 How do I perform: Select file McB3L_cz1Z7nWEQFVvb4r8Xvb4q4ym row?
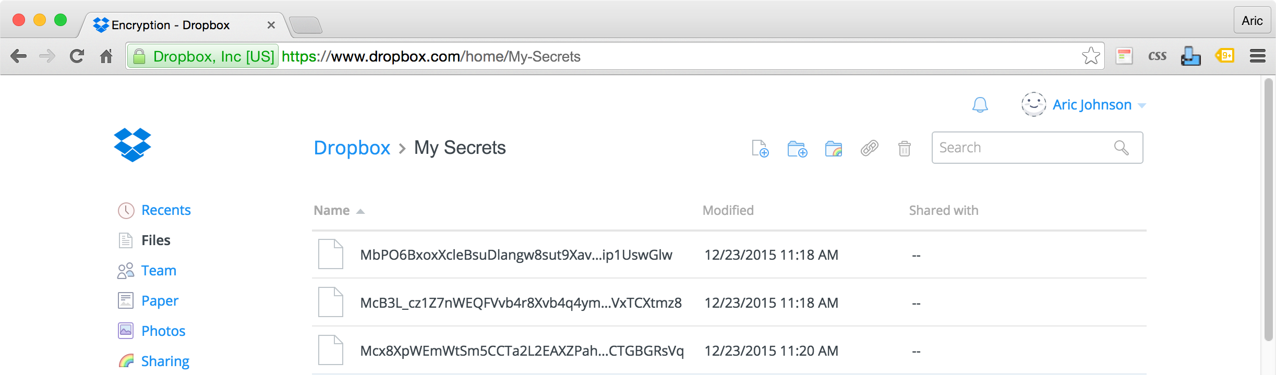point(522,303)
